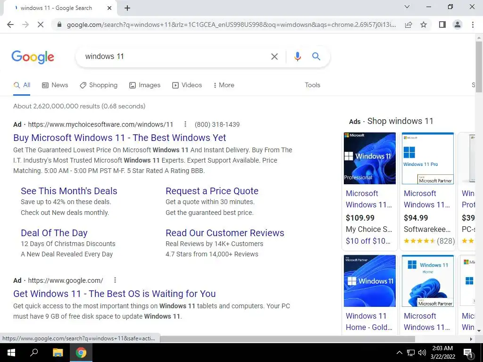Image resolution: width=483 pixels, height=362 pixels.
Task: Clear the search box with the X icon
Action: [x=274, y=57]
